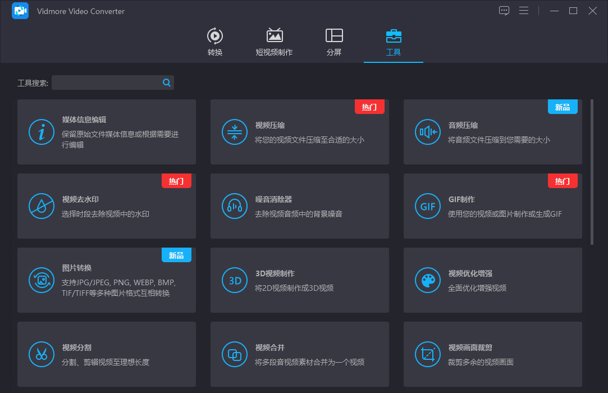Click the 视频优化增强 palette icon
The height and width of the screenshot is (393, 608).
pyautogui.click(x=428, y=280)
